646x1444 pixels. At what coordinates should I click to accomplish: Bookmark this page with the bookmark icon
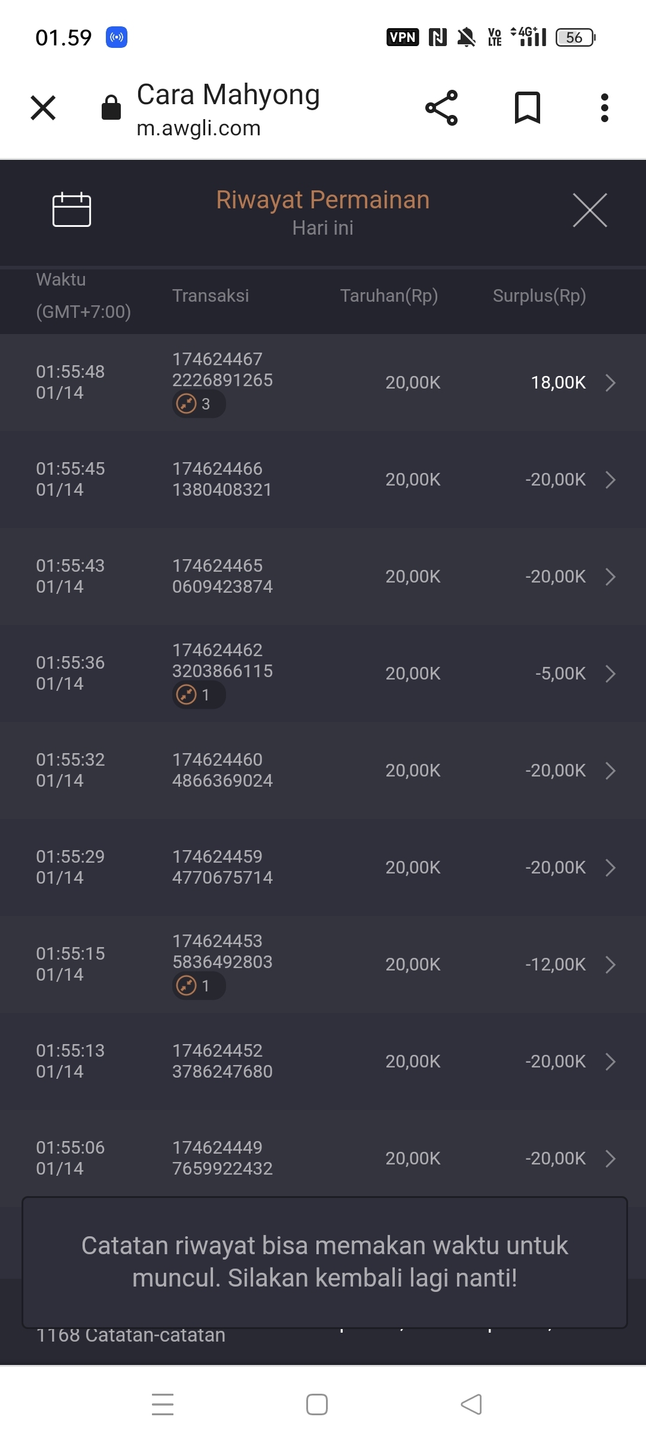(x=528, y=108)
